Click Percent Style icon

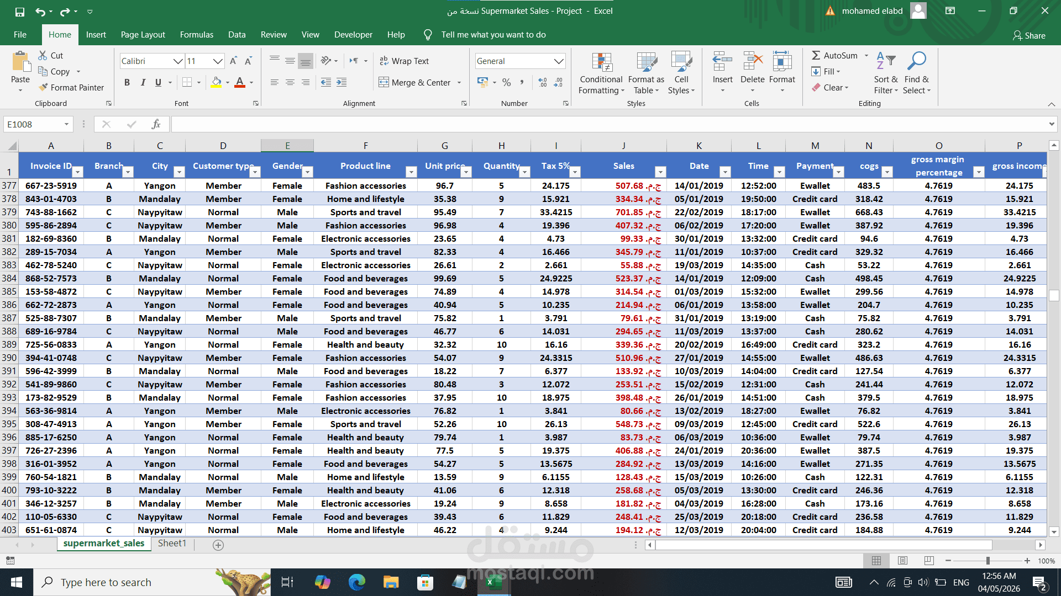pos(507,82)
